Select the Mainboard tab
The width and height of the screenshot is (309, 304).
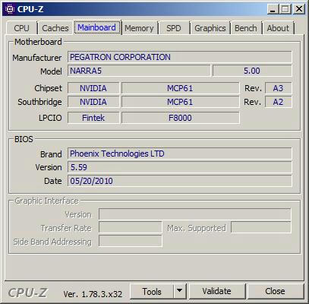click(96, 27)
